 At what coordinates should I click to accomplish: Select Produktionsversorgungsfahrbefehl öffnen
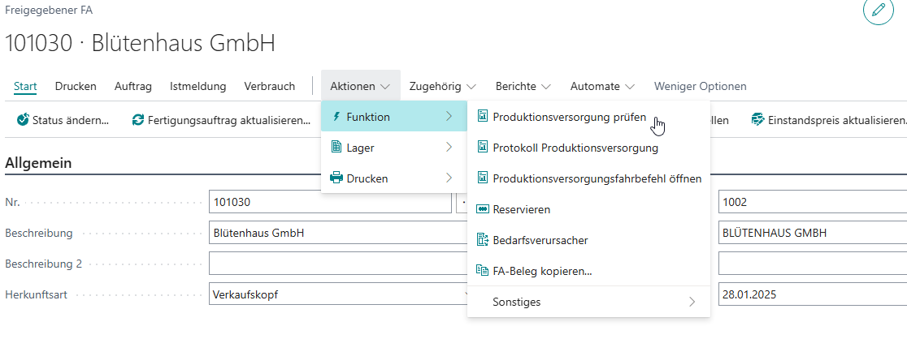(597, 178)
